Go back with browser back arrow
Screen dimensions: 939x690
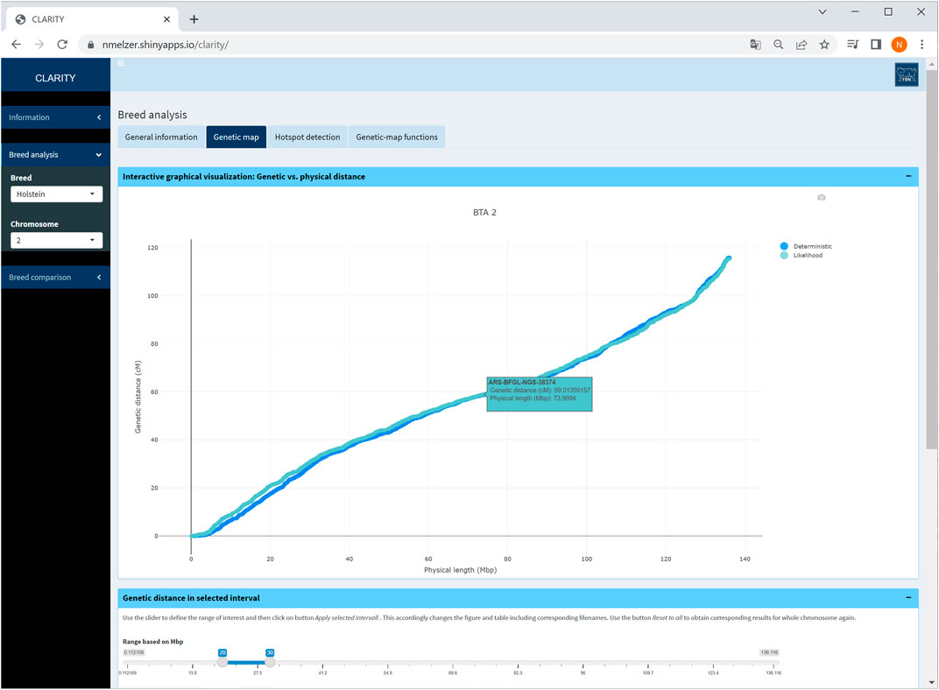16,45
